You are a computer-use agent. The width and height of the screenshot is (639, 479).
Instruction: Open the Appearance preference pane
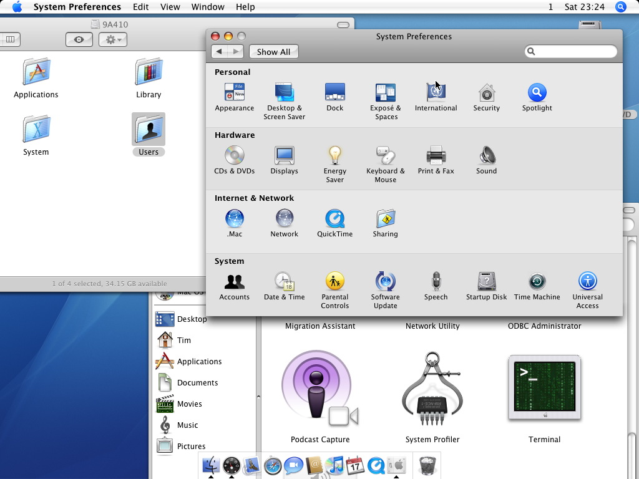pyautogui.click(x=235, y=97)
